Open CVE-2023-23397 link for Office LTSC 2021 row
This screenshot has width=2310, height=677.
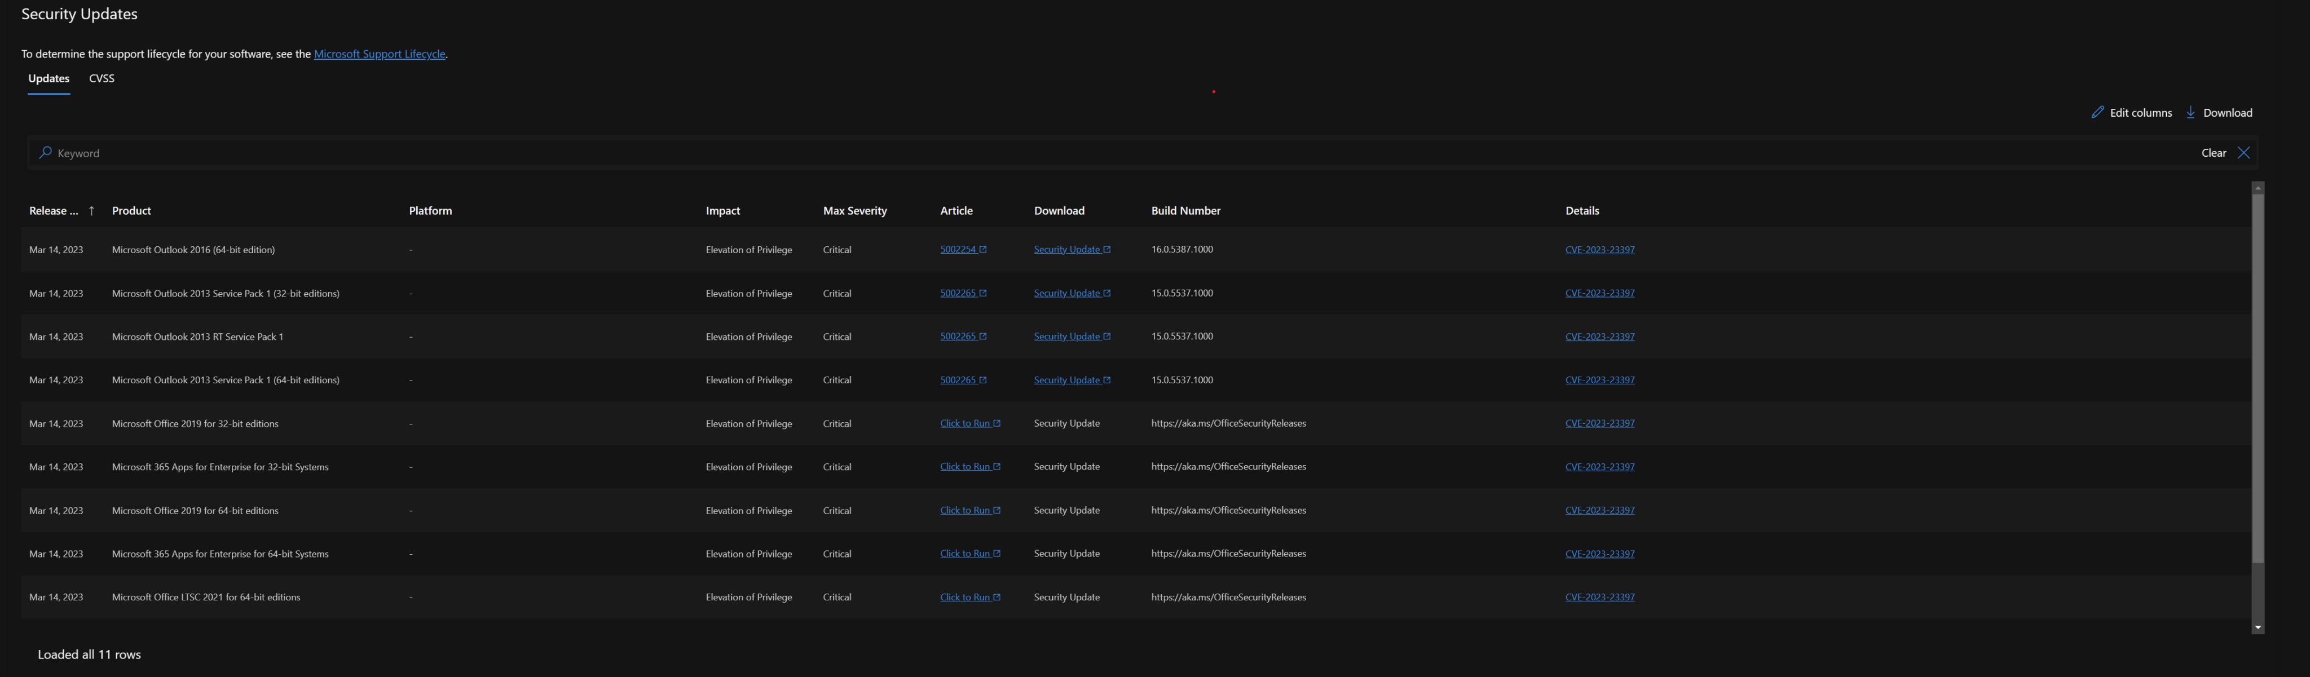click(x=1600, y=598)
